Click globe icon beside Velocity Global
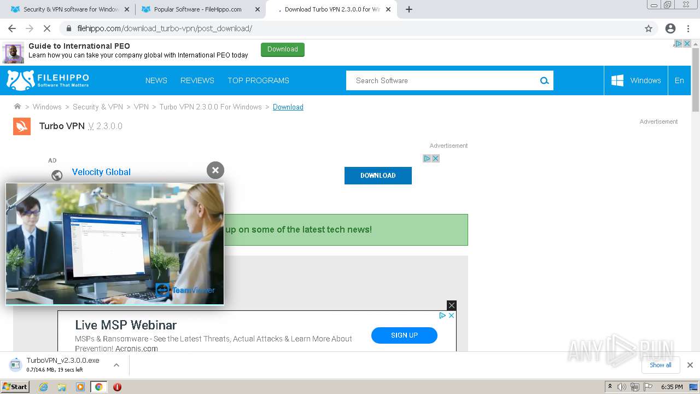Viewport: 700px width, 394px height. coord(57,176)
